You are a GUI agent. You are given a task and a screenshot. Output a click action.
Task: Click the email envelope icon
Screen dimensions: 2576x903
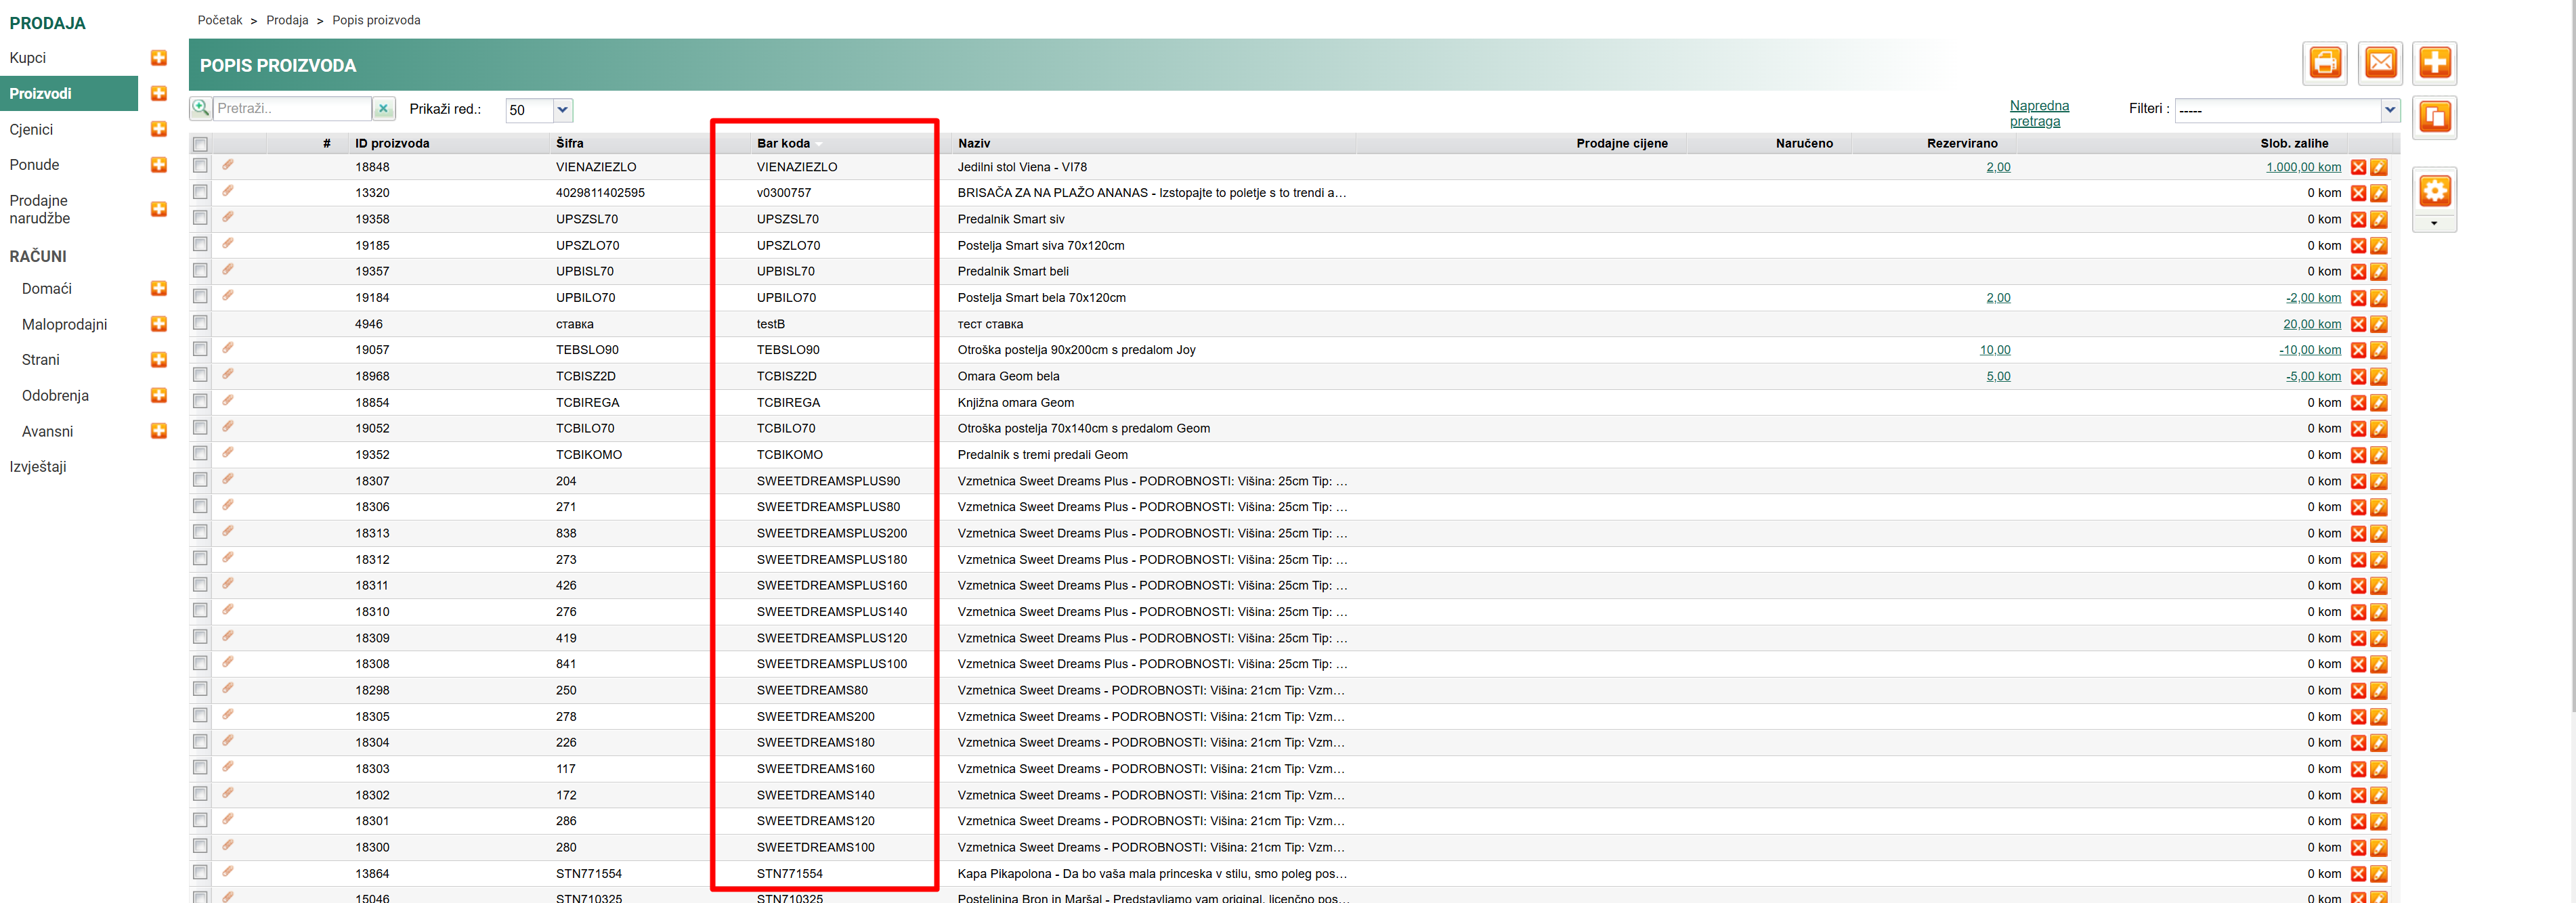[2380, 63]
